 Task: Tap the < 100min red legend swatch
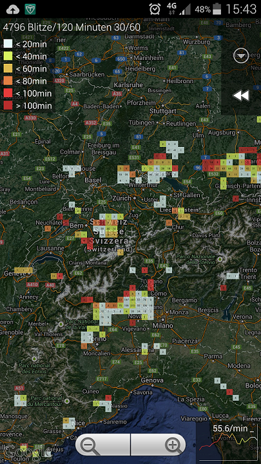coord(8,93)
